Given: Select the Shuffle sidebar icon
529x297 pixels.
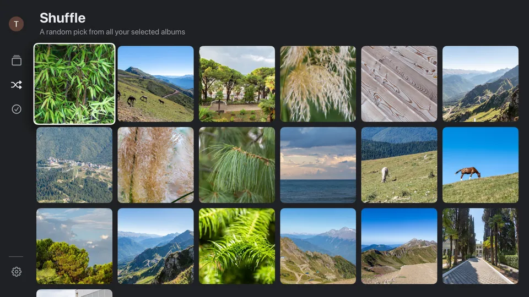Looking at the screenshot, I should [x=16, y=85].
